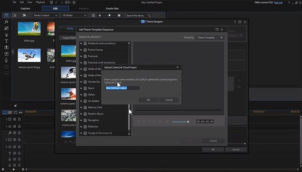302x172 pixels.
Task: Click the library search magnifier icon
Action: pyautogui.click(x=149, y=15)
